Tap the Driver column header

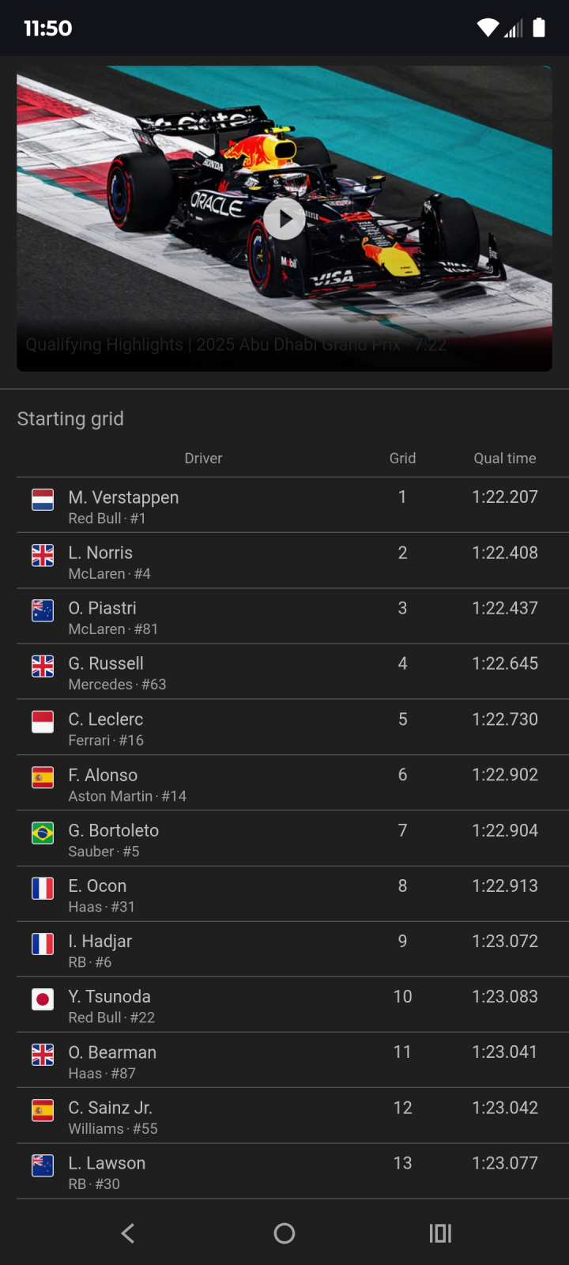pyautogui.click(x=203, y=459)
